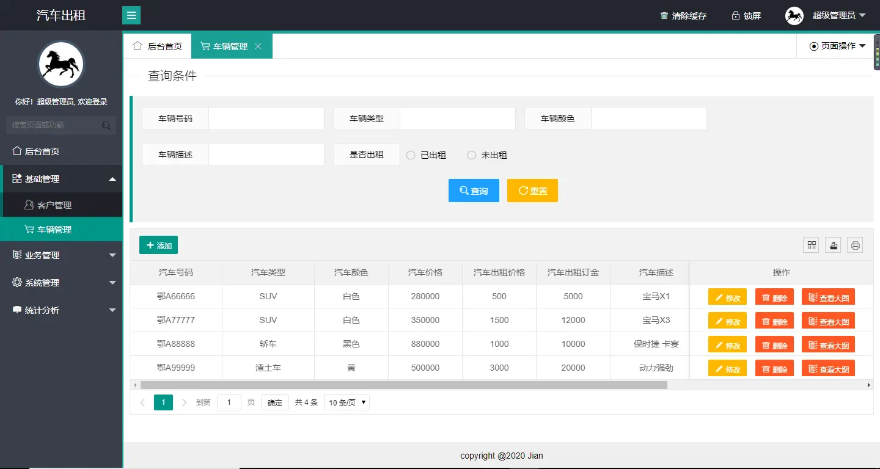Click 查看大图 for 鄂A77777
Viewport: 880px width, 469px height.
[828, 321]
